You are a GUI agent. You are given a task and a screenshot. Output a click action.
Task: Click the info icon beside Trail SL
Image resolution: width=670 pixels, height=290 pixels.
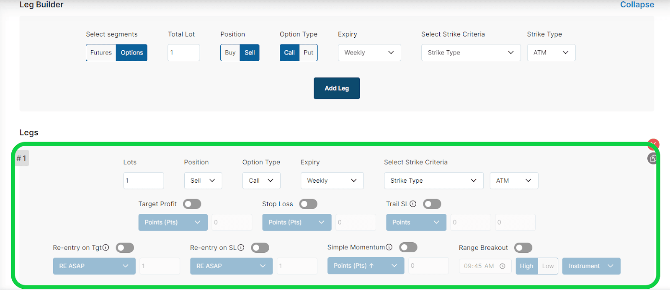coord(413,204)
